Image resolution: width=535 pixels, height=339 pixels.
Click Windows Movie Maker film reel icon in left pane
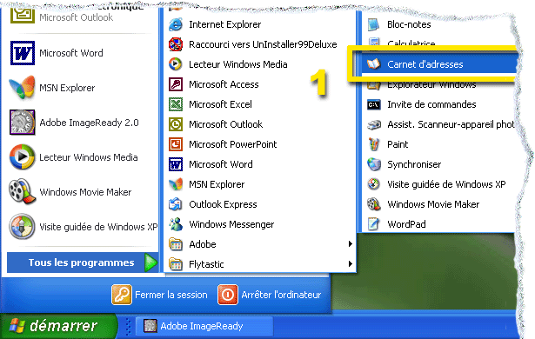tap(22, 191)
